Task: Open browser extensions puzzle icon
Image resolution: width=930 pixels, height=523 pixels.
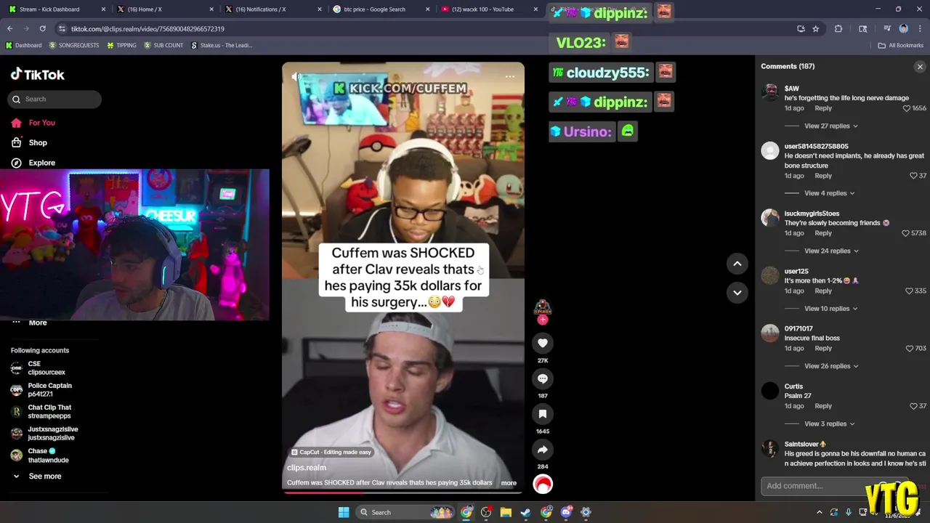Action: click(838, 29)
